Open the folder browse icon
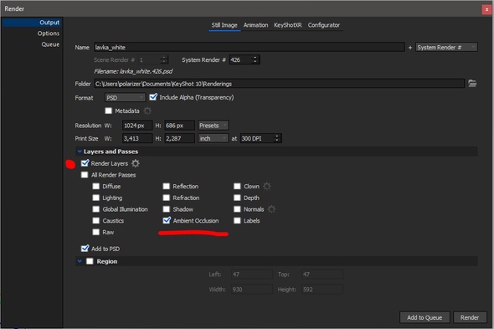 tap(471, 84)
